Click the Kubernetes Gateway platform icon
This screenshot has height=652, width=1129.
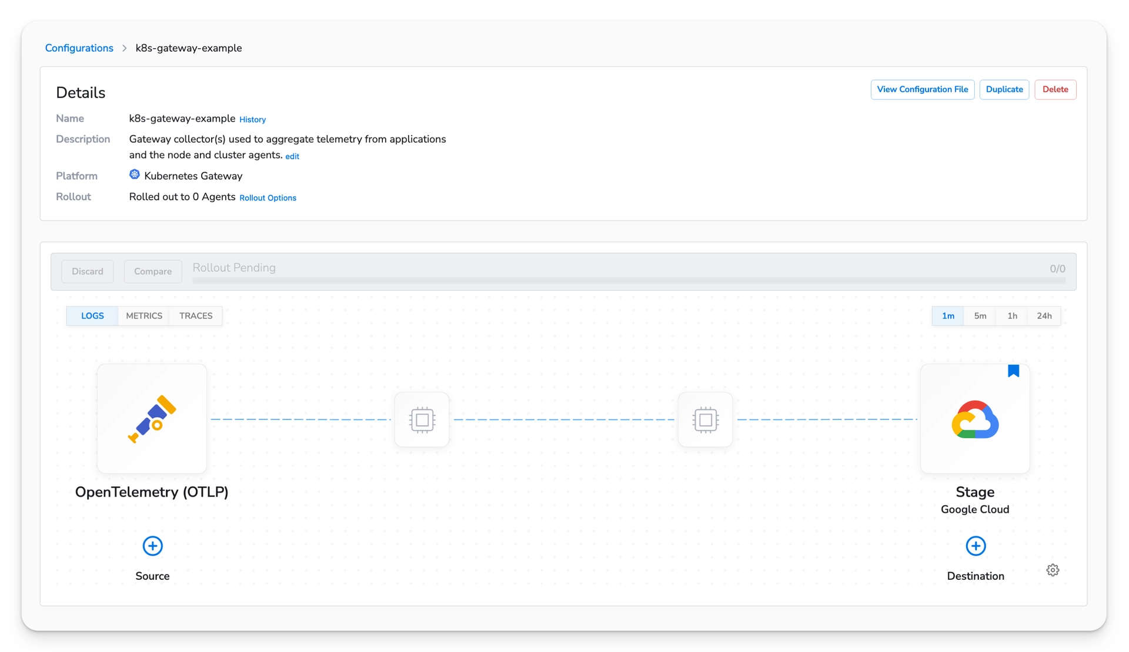pos(134,174)
